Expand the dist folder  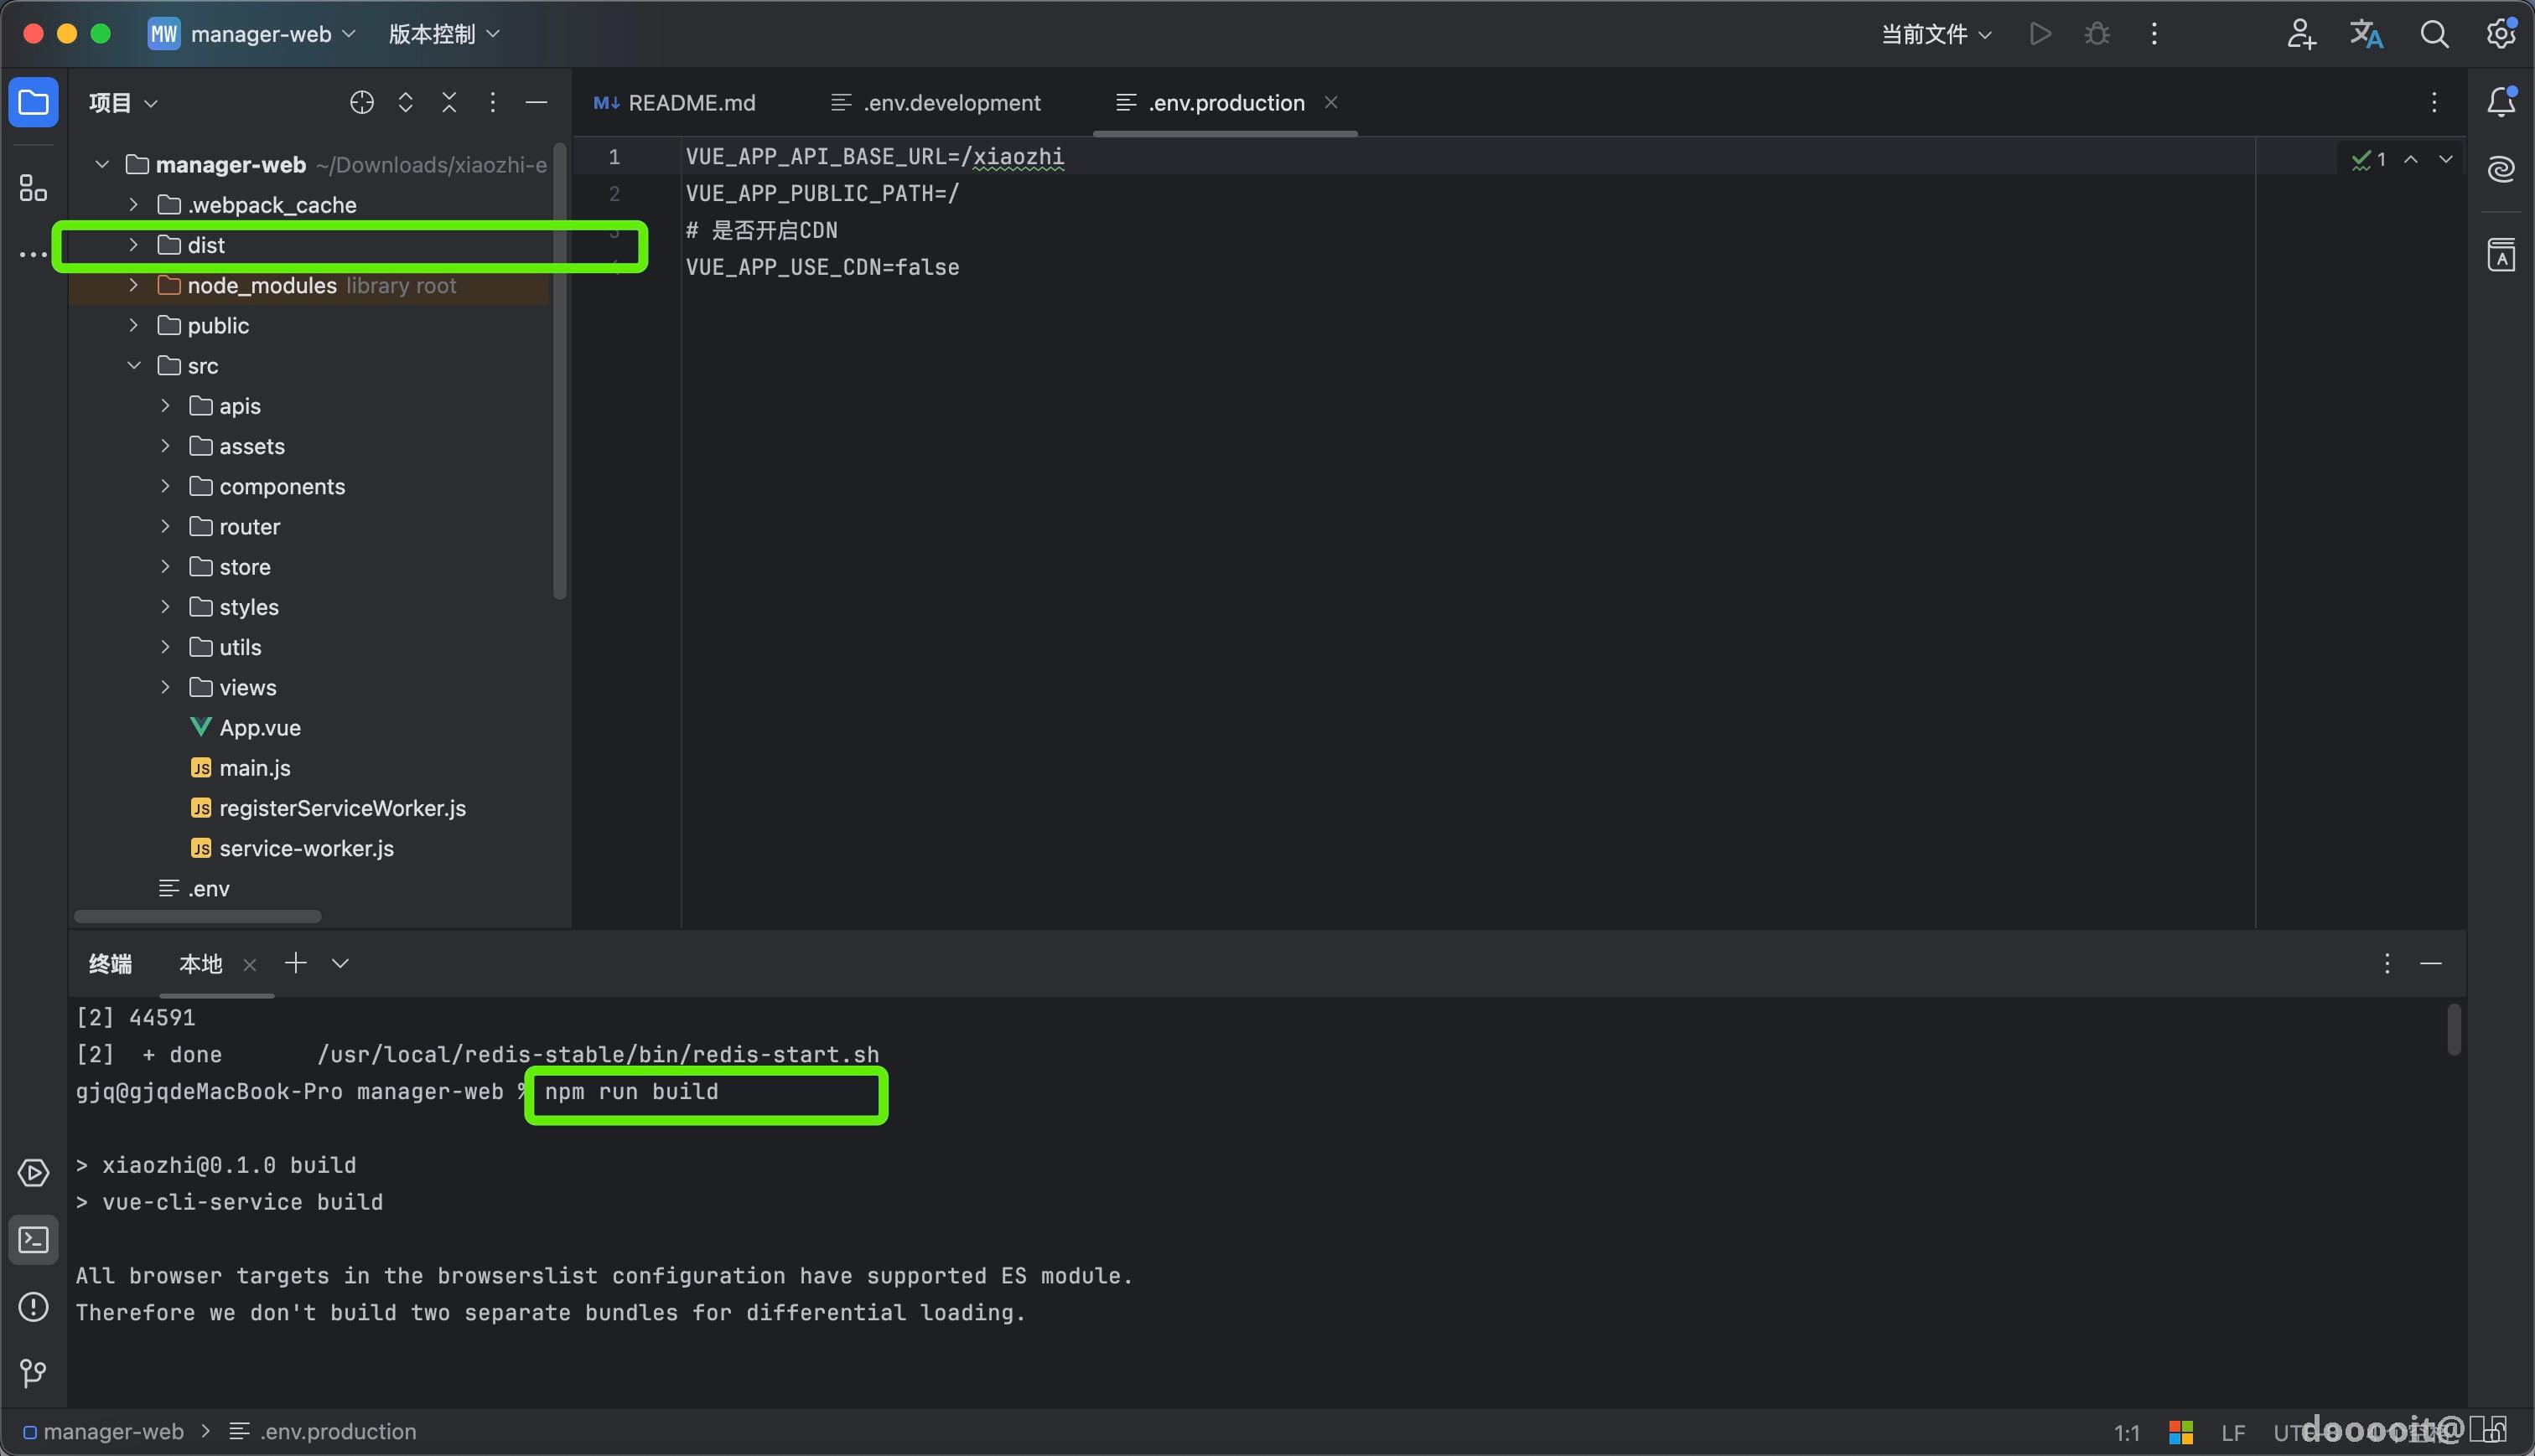pos(133,245)
